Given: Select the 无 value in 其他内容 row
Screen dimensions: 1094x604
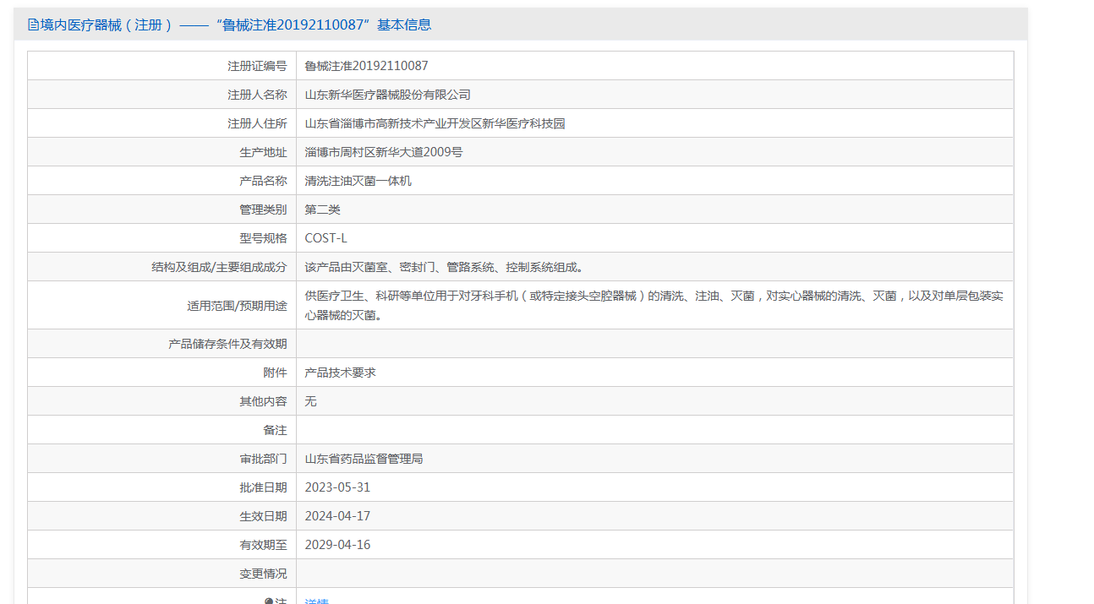Looking at the screenshot, I should 311,401.
